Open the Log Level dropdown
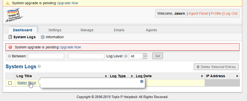 [138, 56]
